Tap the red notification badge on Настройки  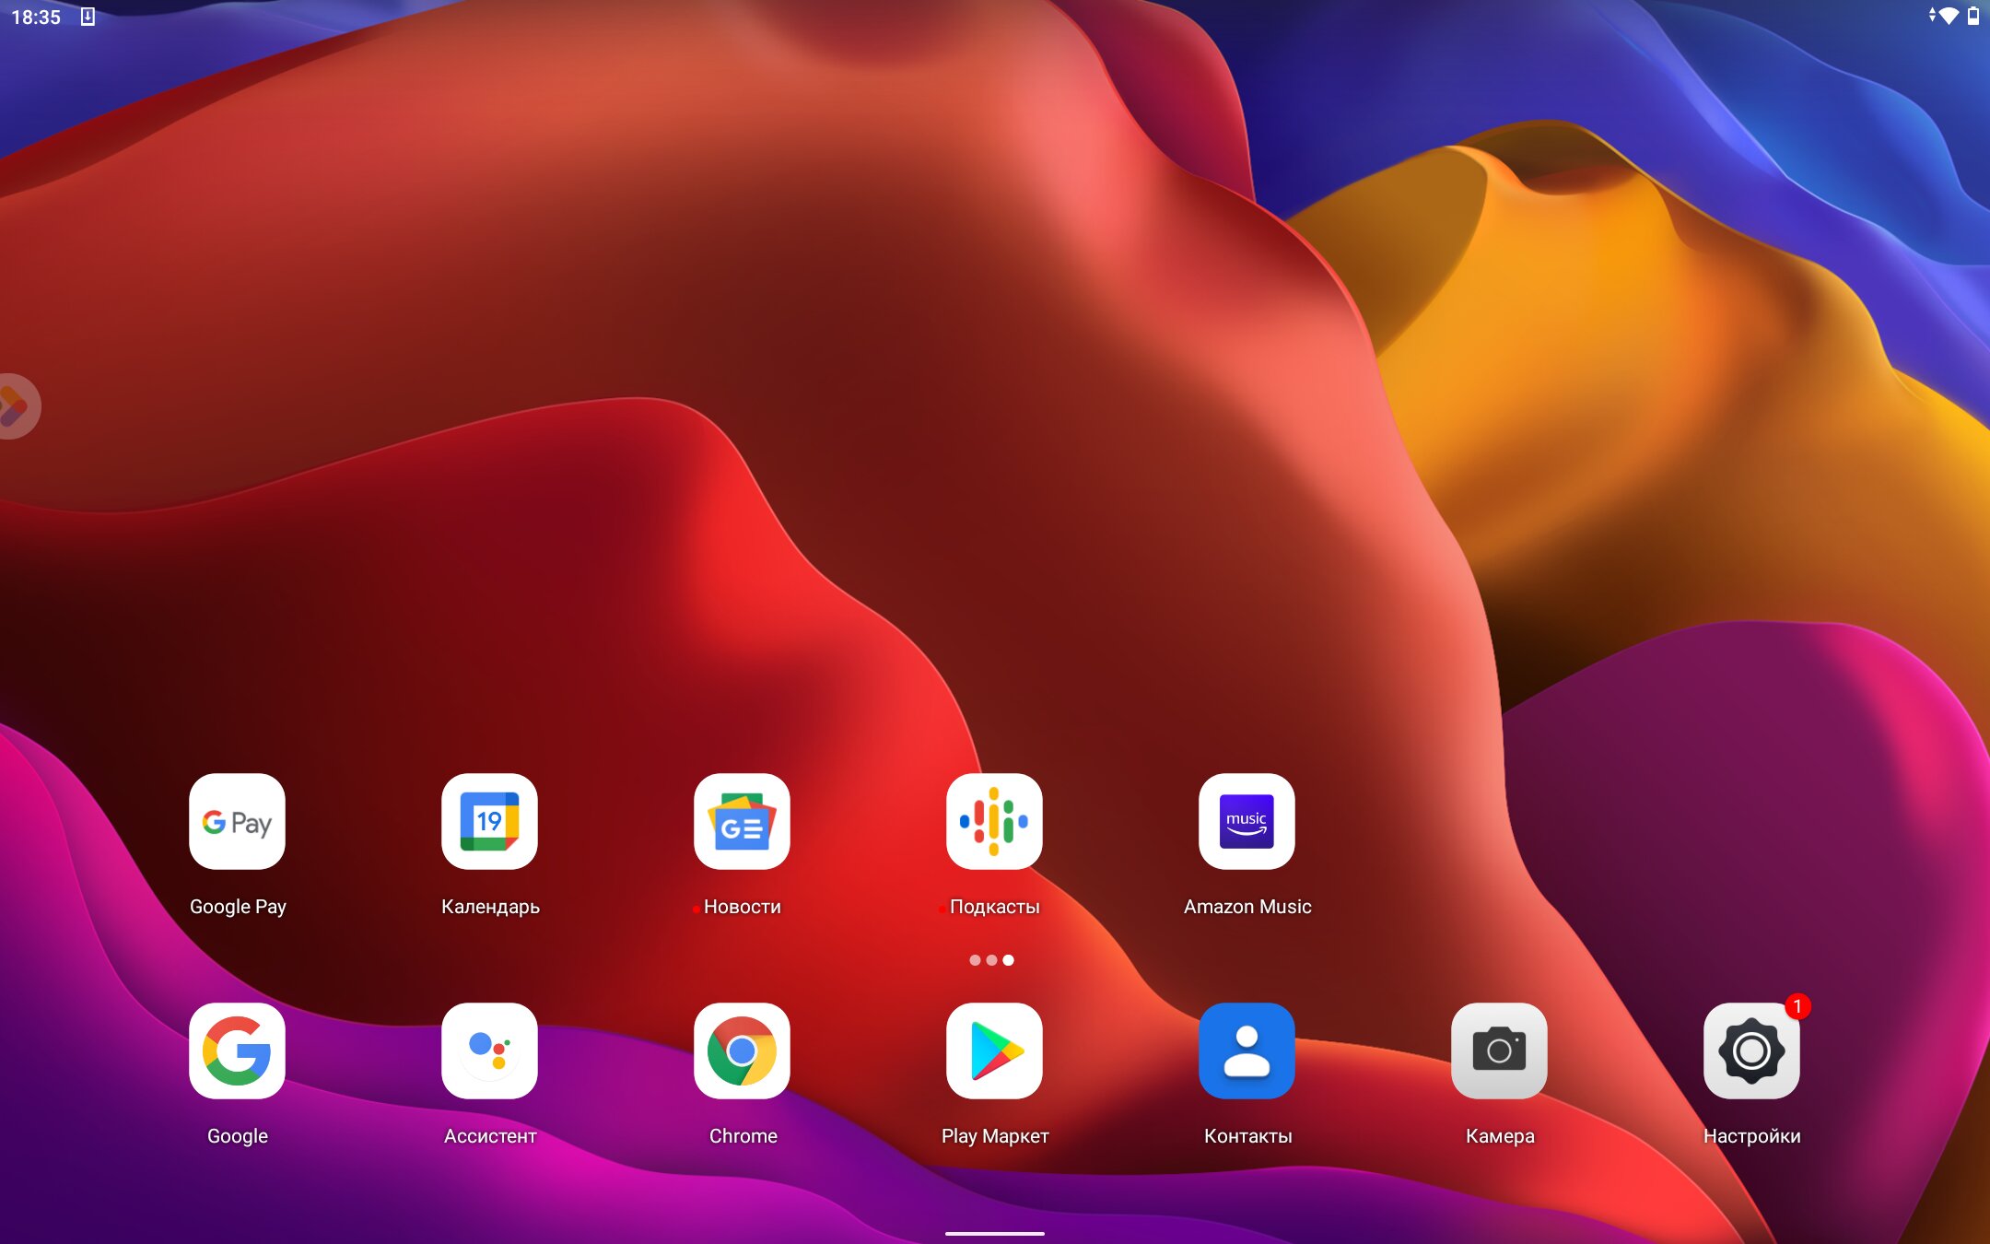1797,1006
